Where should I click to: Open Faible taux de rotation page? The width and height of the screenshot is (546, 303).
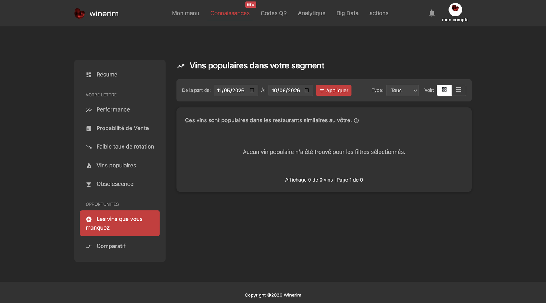[x=120, y=147]
